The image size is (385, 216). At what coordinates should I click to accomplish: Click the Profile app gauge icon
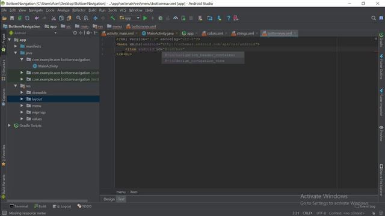(x=176, y=18)
